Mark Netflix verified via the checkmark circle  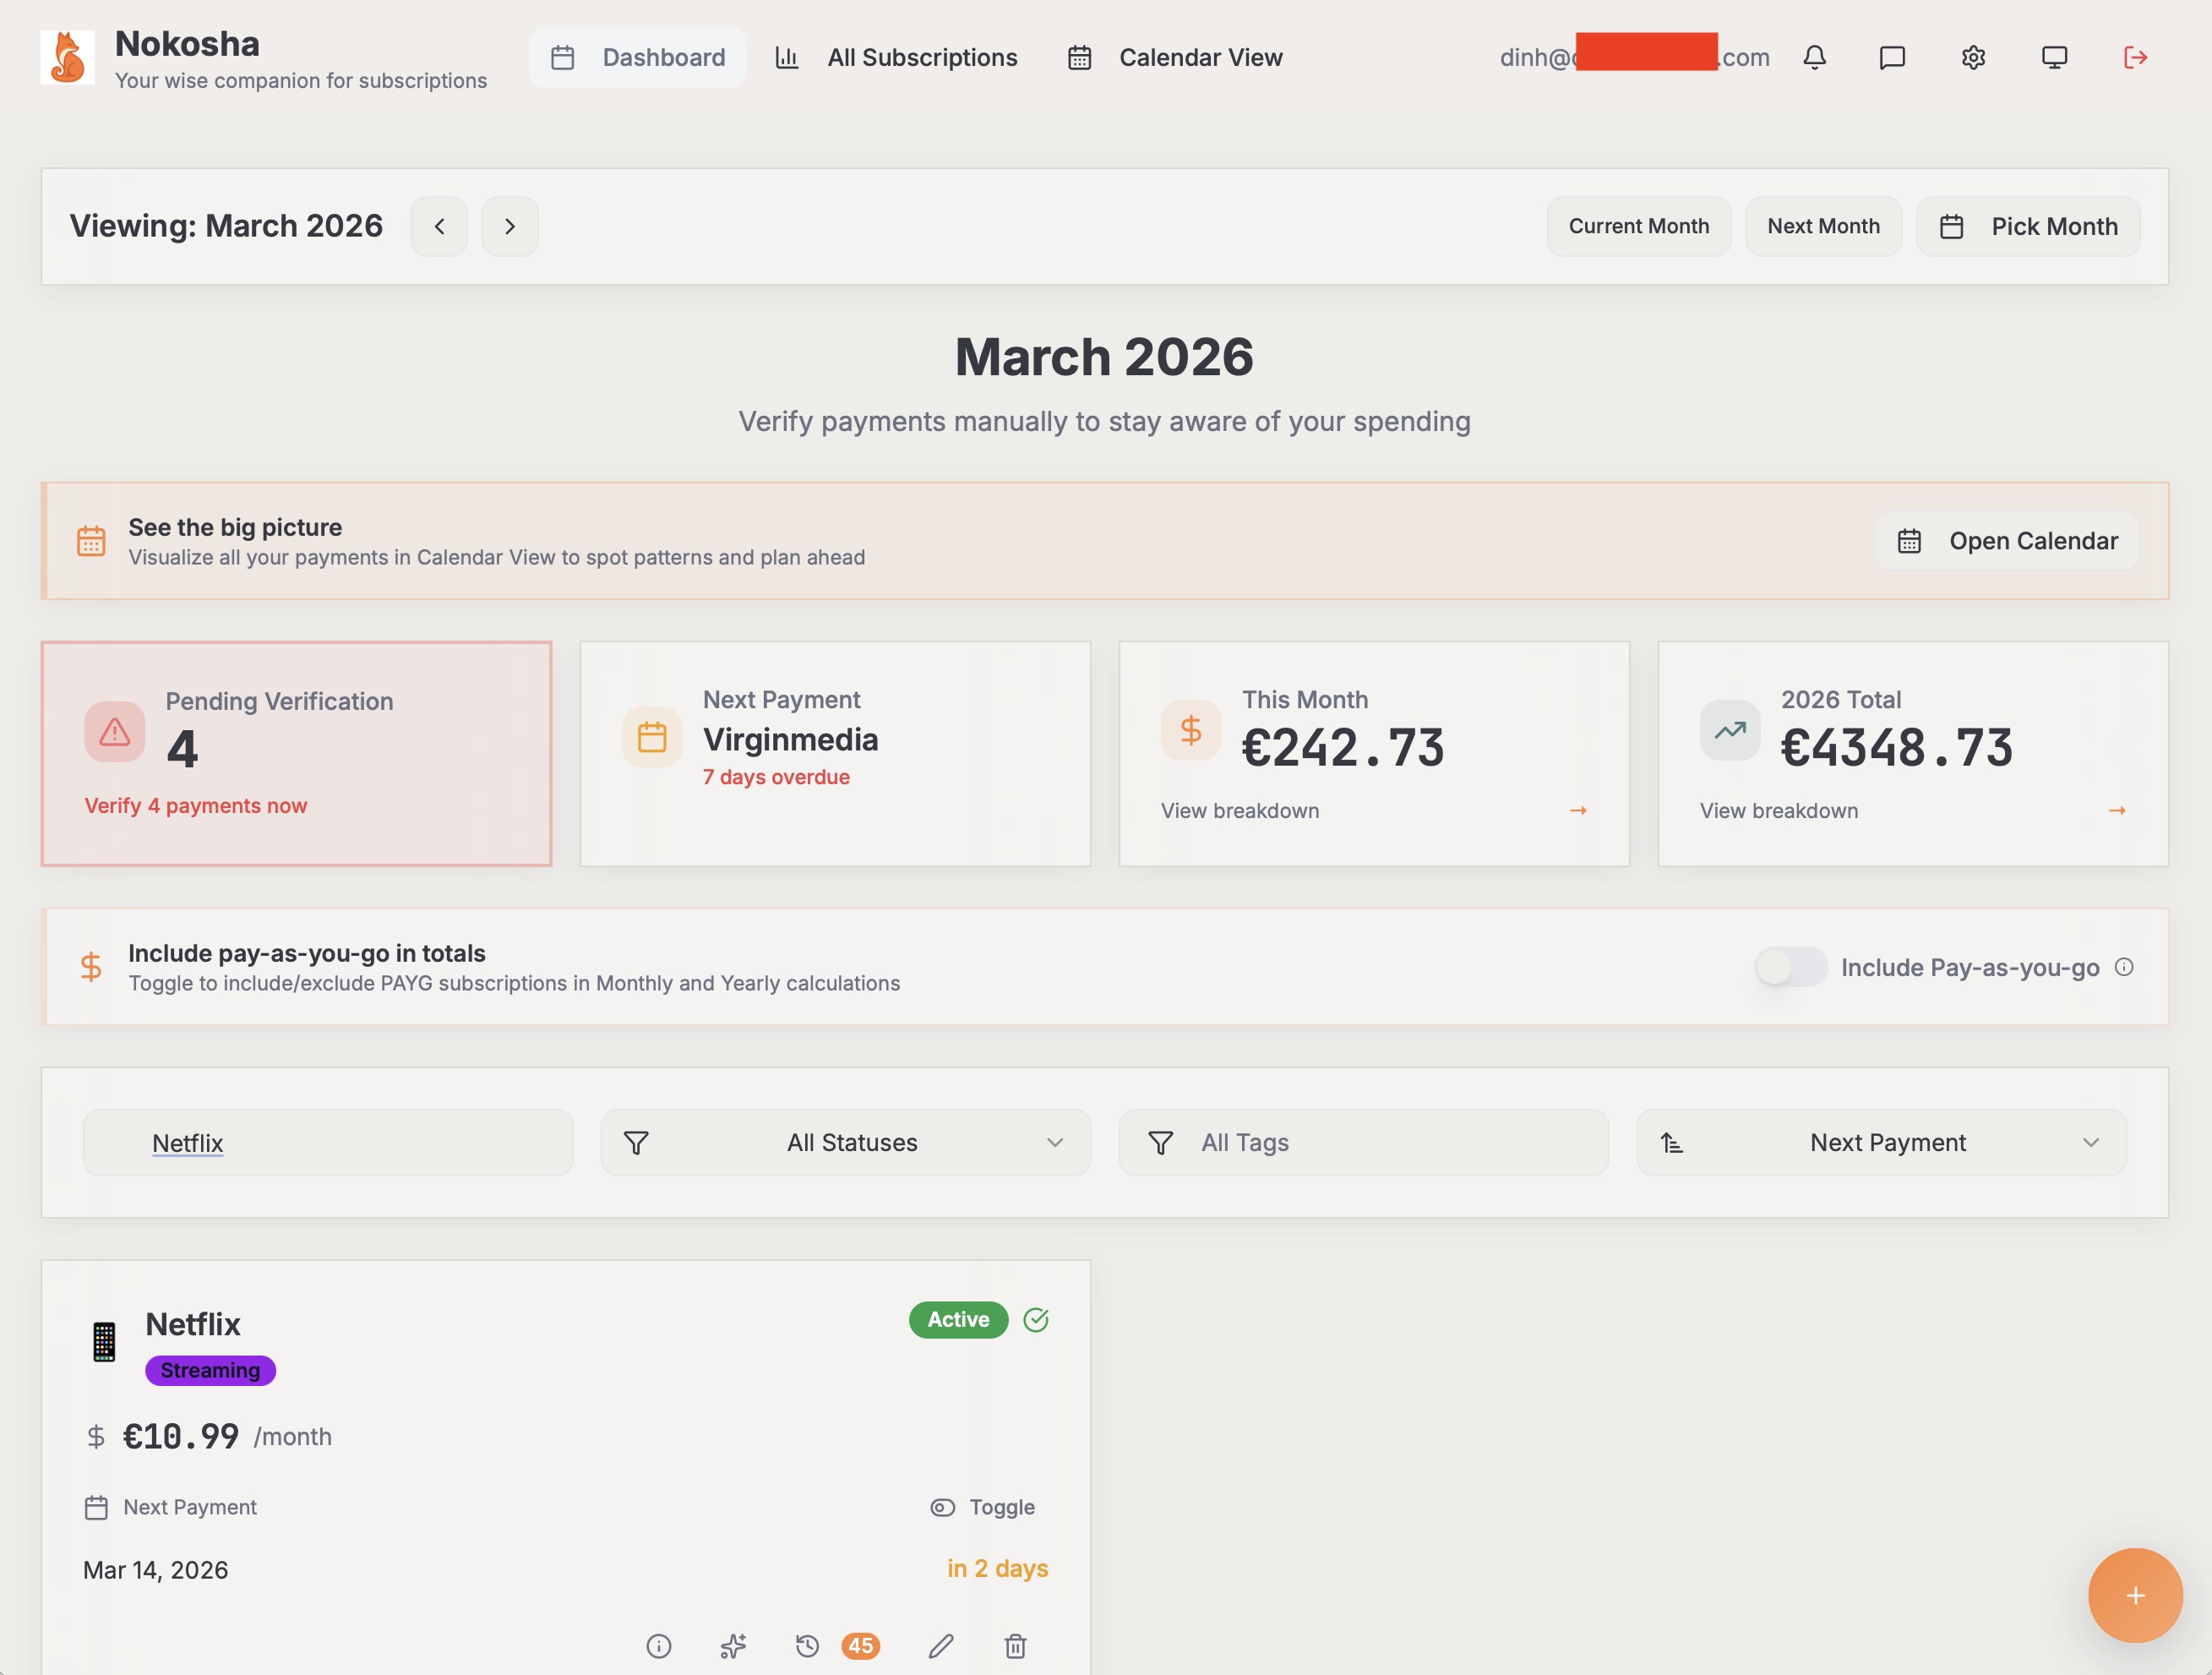point(1036,1320)
